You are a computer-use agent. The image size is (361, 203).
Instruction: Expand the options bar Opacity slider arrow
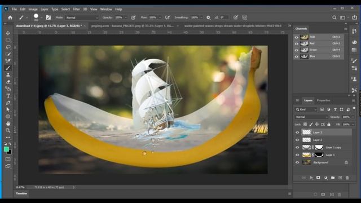pos(126,17)
